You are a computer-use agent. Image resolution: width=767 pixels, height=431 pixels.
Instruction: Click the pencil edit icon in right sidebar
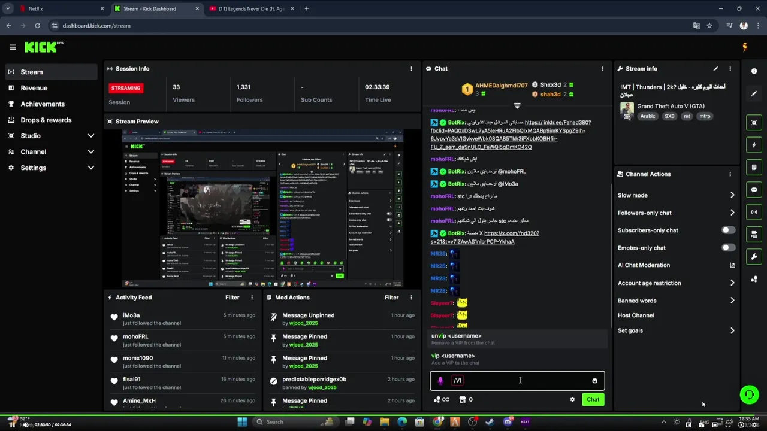[754, 93]
